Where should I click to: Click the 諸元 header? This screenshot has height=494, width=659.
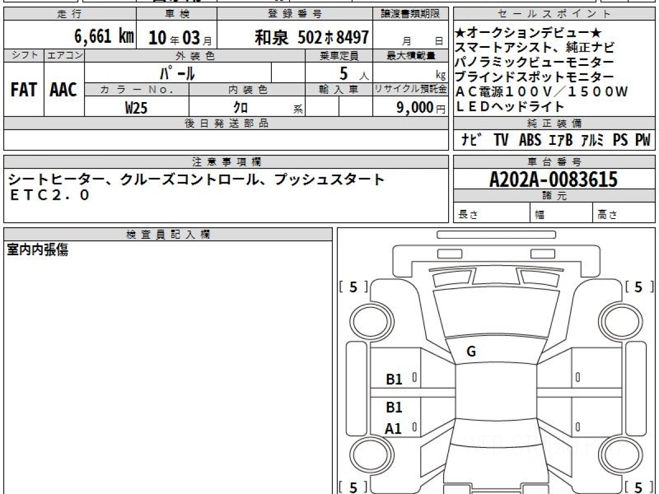(555, 197)
